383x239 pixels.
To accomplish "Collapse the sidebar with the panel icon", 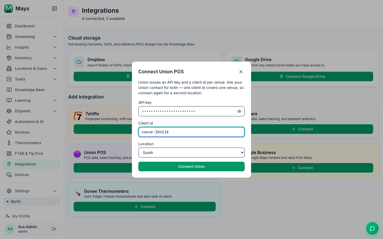I will [x=55, y=8].
